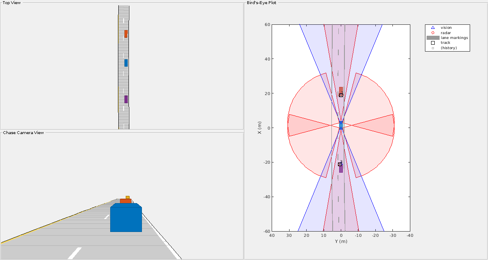Select the Chase Camera View panel title

[x=23, y=132]
